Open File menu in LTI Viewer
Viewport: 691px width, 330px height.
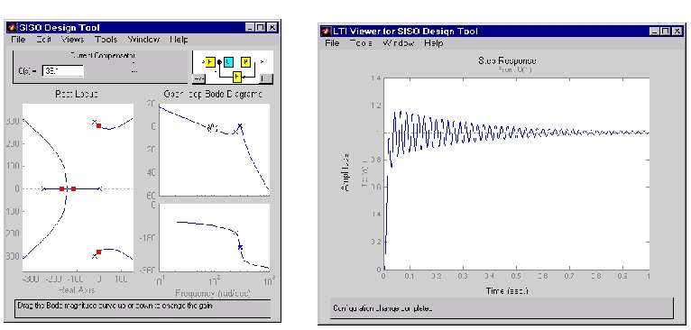[332, 43]
